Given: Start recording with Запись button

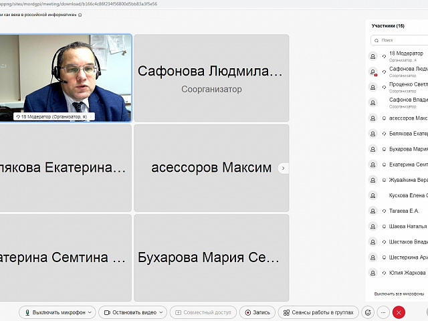Looking at the screenshot, I should 257,312.
